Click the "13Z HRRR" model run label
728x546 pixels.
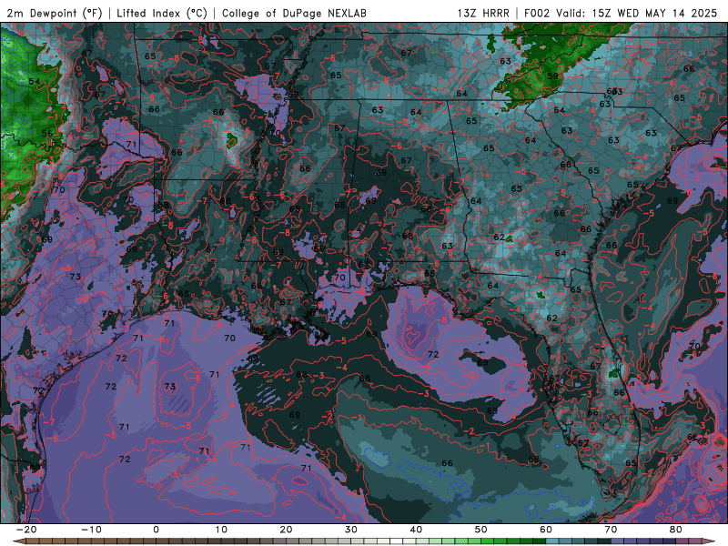(483, 13)
